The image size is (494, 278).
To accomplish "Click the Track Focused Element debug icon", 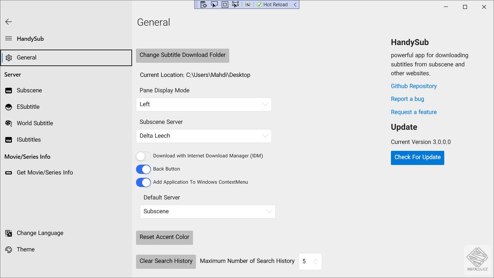I will click(x=235, y=5).
